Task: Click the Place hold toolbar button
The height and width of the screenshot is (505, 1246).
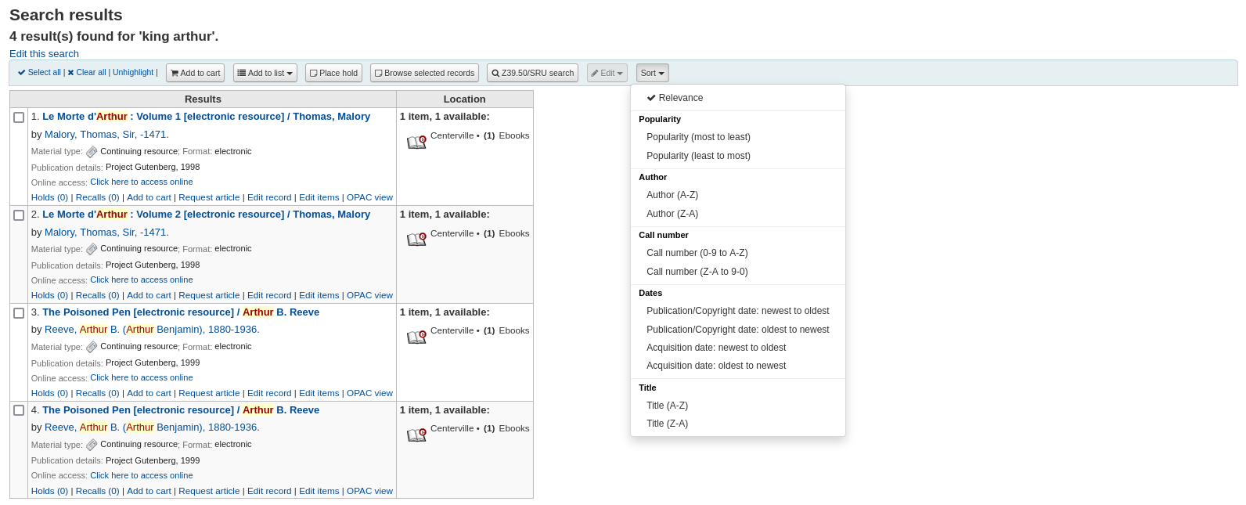Action: coord(333,73)
